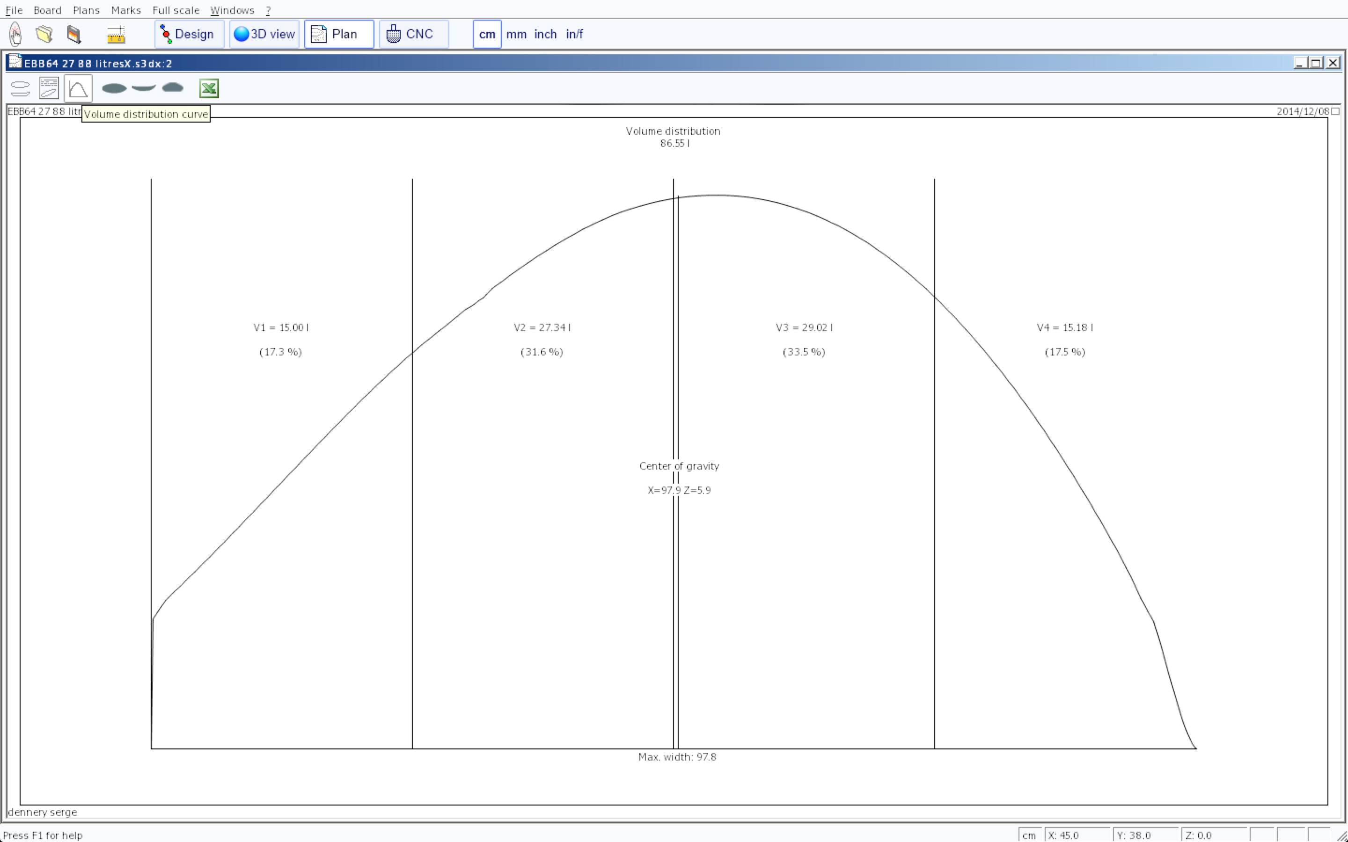Open the Full scale menu
Viewport: 1348px width, 842px height.
coord(176,10)
